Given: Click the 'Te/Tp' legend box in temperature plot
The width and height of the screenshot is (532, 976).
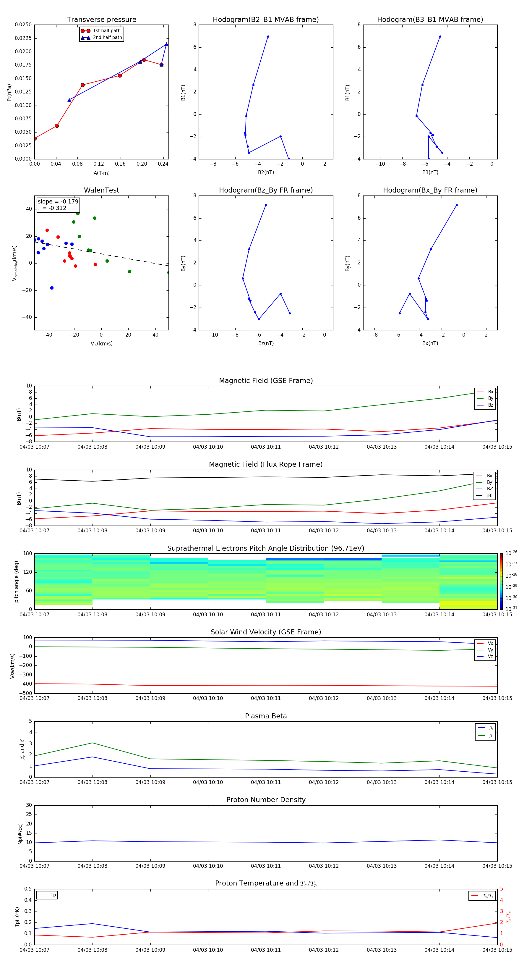Looking at the screenshot, I should click(x=482, y=896).
